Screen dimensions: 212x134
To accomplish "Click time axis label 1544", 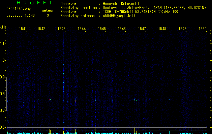I will (82, 28).
